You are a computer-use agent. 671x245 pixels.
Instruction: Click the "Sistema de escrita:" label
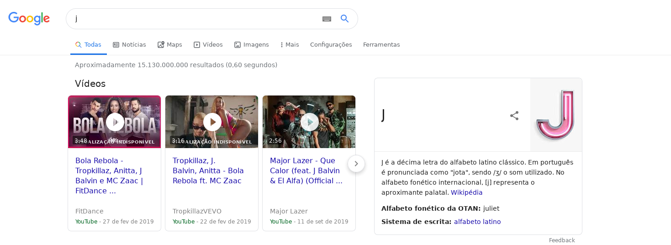pos(417,222)
